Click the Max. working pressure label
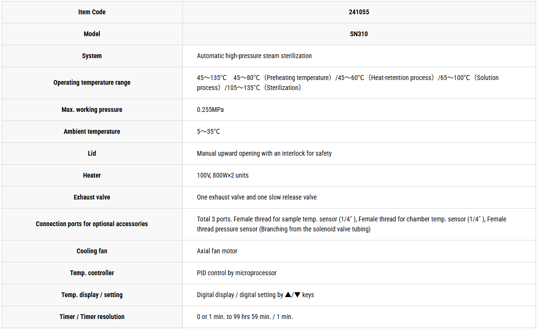Image resolution: width=538 pixels, height=329 pixels. pos(92,110)
